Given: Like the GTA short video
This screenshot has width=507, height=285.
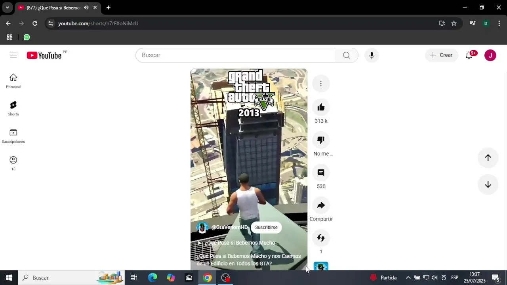Looking at the screenshot, I should [321, 107].
